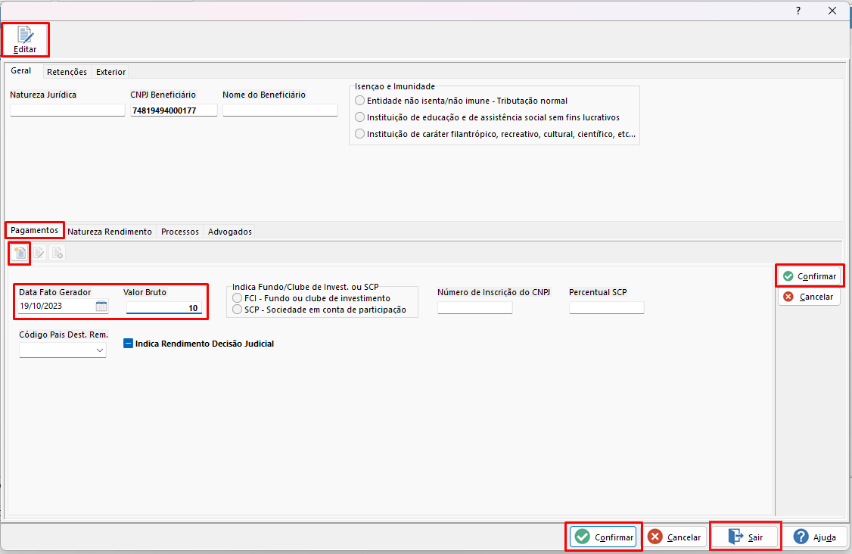The image size is (852, 554).
Task: Click the Valor Bruto field
Action: [x=164, y=308]
